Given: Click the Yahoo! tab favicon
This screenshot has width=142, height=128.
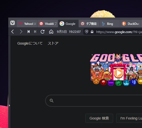Looking at the screenshot, I should [x=21, y=24].
